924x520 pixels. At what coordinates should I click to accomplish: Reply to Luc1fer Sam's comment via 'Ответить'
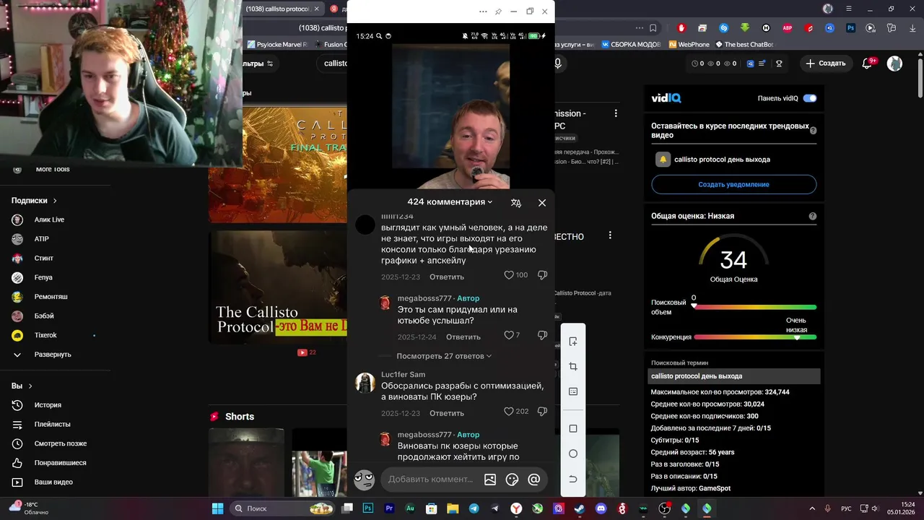point(447,413)
